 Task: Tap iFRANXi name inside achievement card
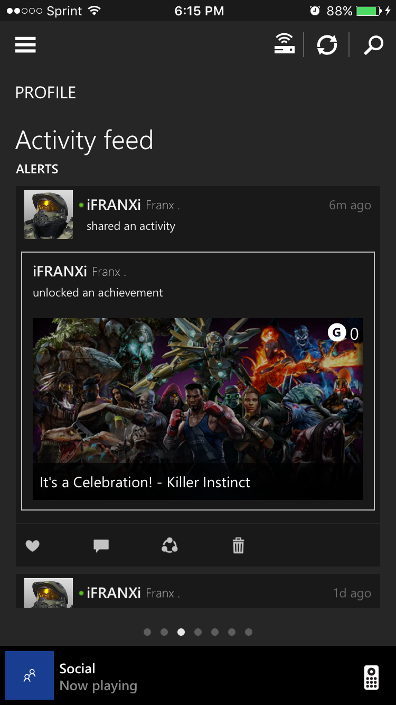point(60,272)
